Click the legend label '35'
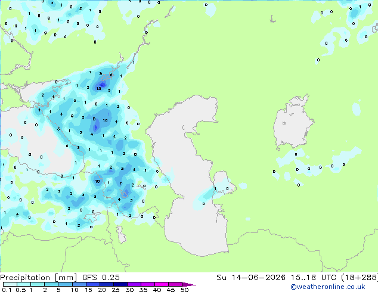This screenshot has height=292, width=378. coord(143,290)
